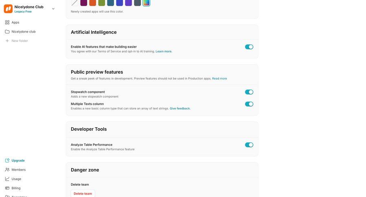Disable the AI features toggle
This screenshot has width=366, height=197.
coord(249,47)
